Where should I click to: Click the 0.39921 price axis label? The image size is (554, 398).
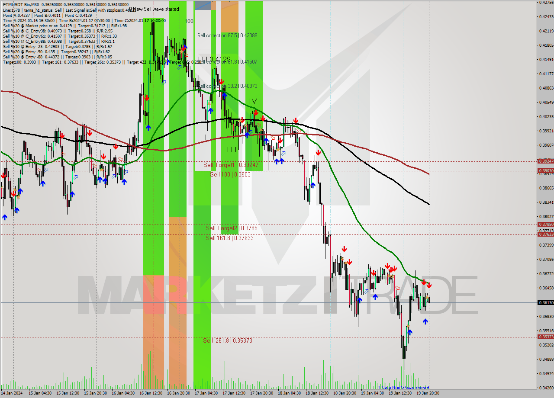coord(546,131)
